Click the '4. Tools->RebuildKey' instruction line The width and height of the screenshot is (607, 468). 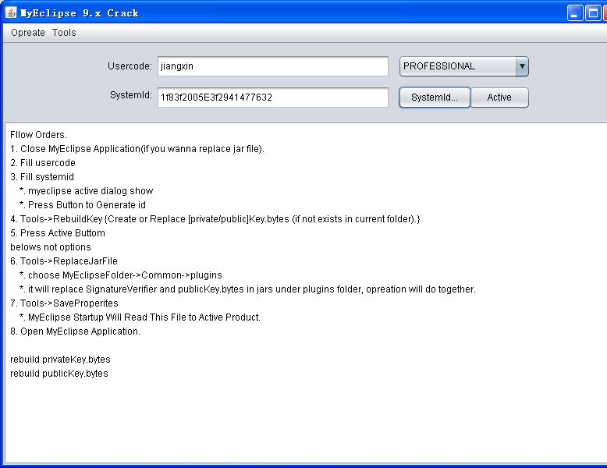pos(215,219)
